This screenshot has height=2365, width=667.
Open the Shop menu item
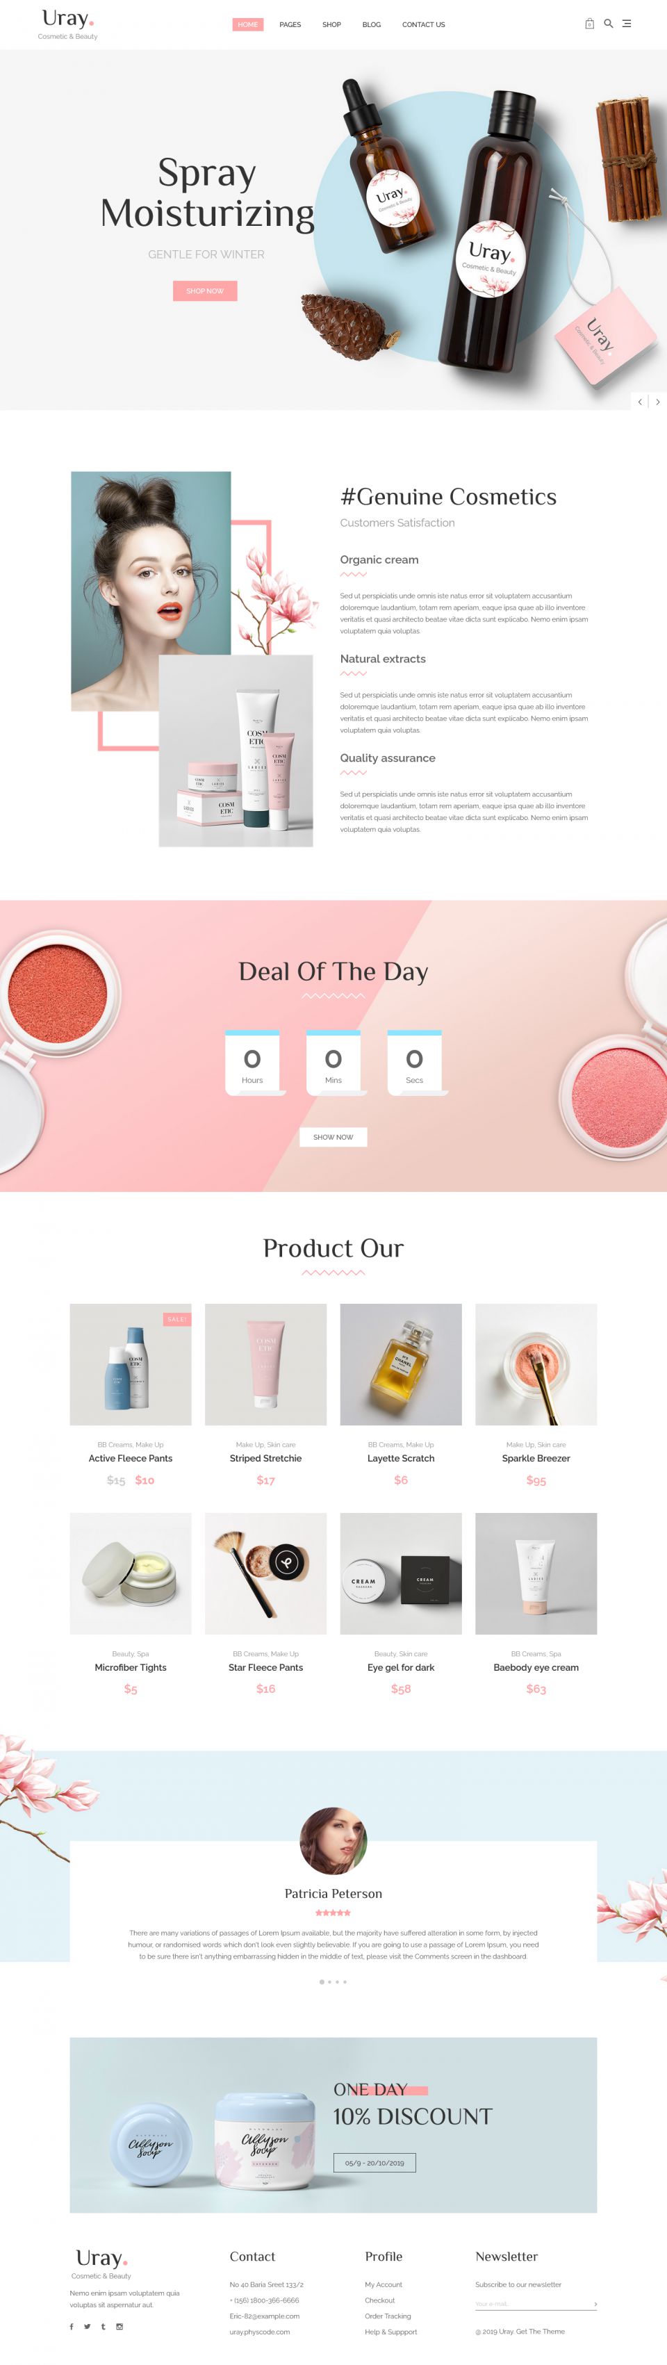tap(331, 25)
